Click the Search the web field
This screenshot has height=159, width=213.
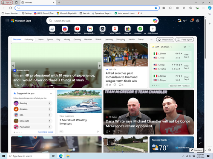[x=102, y=21]
